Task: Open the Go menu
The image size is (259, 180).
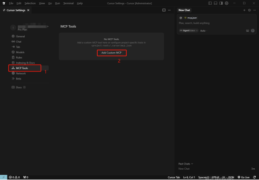Action: 50,3
